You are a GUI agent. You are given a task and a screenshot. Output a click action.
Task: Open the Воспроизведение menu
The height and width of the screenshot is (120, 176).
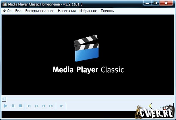(40, 11)
